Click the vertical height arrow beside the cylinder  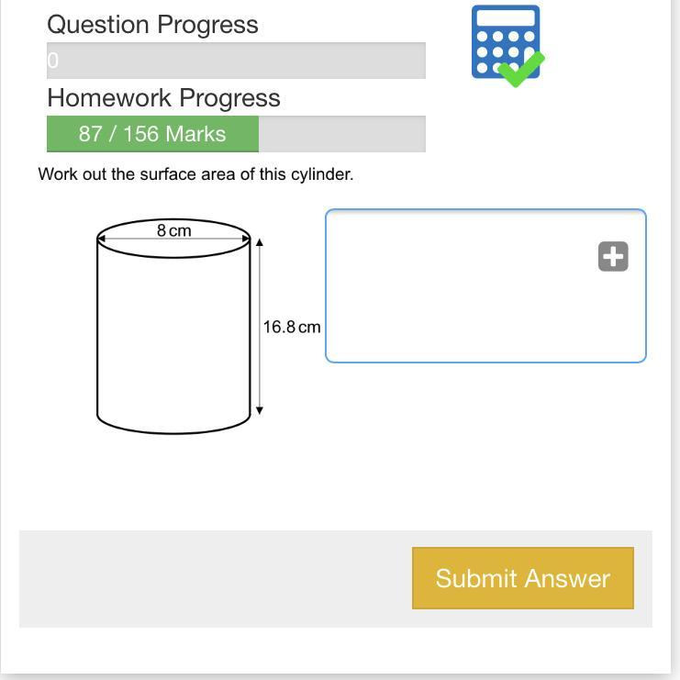(260, 367)
